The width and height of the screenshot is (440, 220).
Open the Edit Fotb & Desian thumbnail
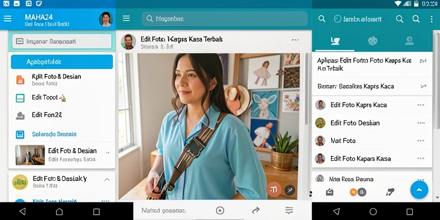click(30, 155)
